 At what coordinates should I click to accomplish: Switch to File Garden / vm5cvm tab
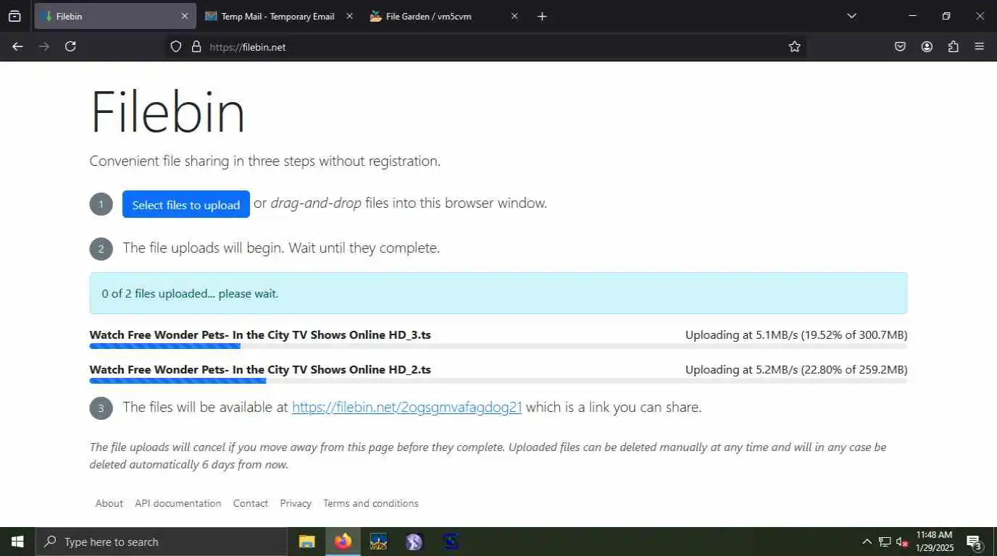[444, 16]
